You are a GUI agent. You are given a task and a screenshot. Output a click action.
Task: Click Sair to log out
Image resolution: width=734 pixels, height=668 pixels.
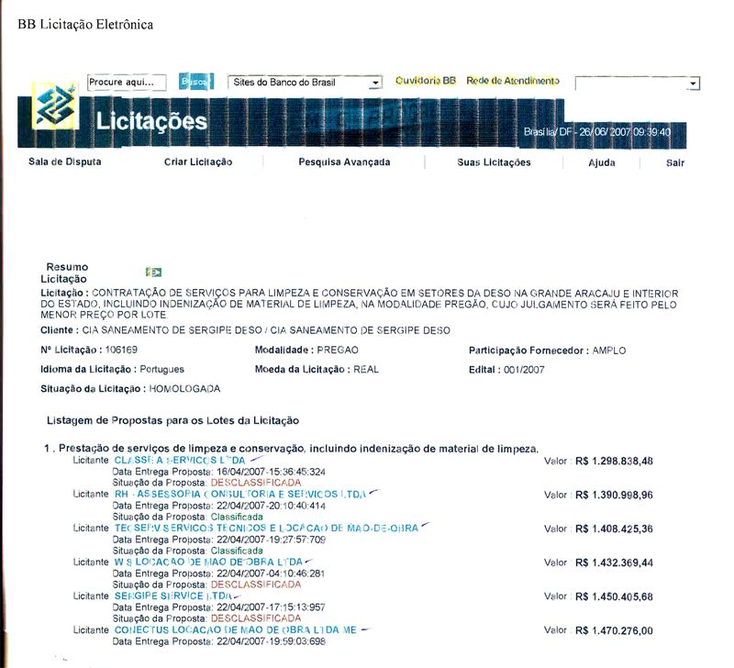(675, 163)
